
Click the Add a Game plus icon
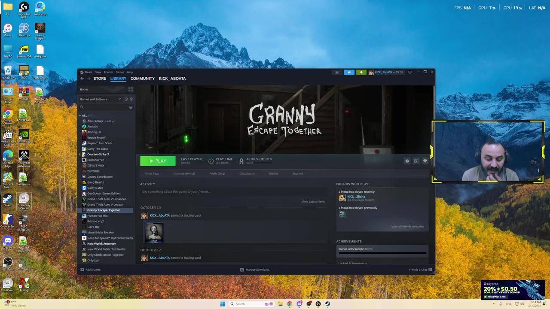(x=82, y=270)
